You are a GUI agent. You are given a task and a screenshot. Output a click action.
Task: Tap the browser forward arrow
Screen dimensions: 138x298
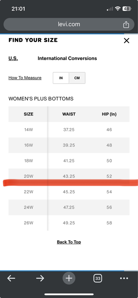[x=40, y=278]
